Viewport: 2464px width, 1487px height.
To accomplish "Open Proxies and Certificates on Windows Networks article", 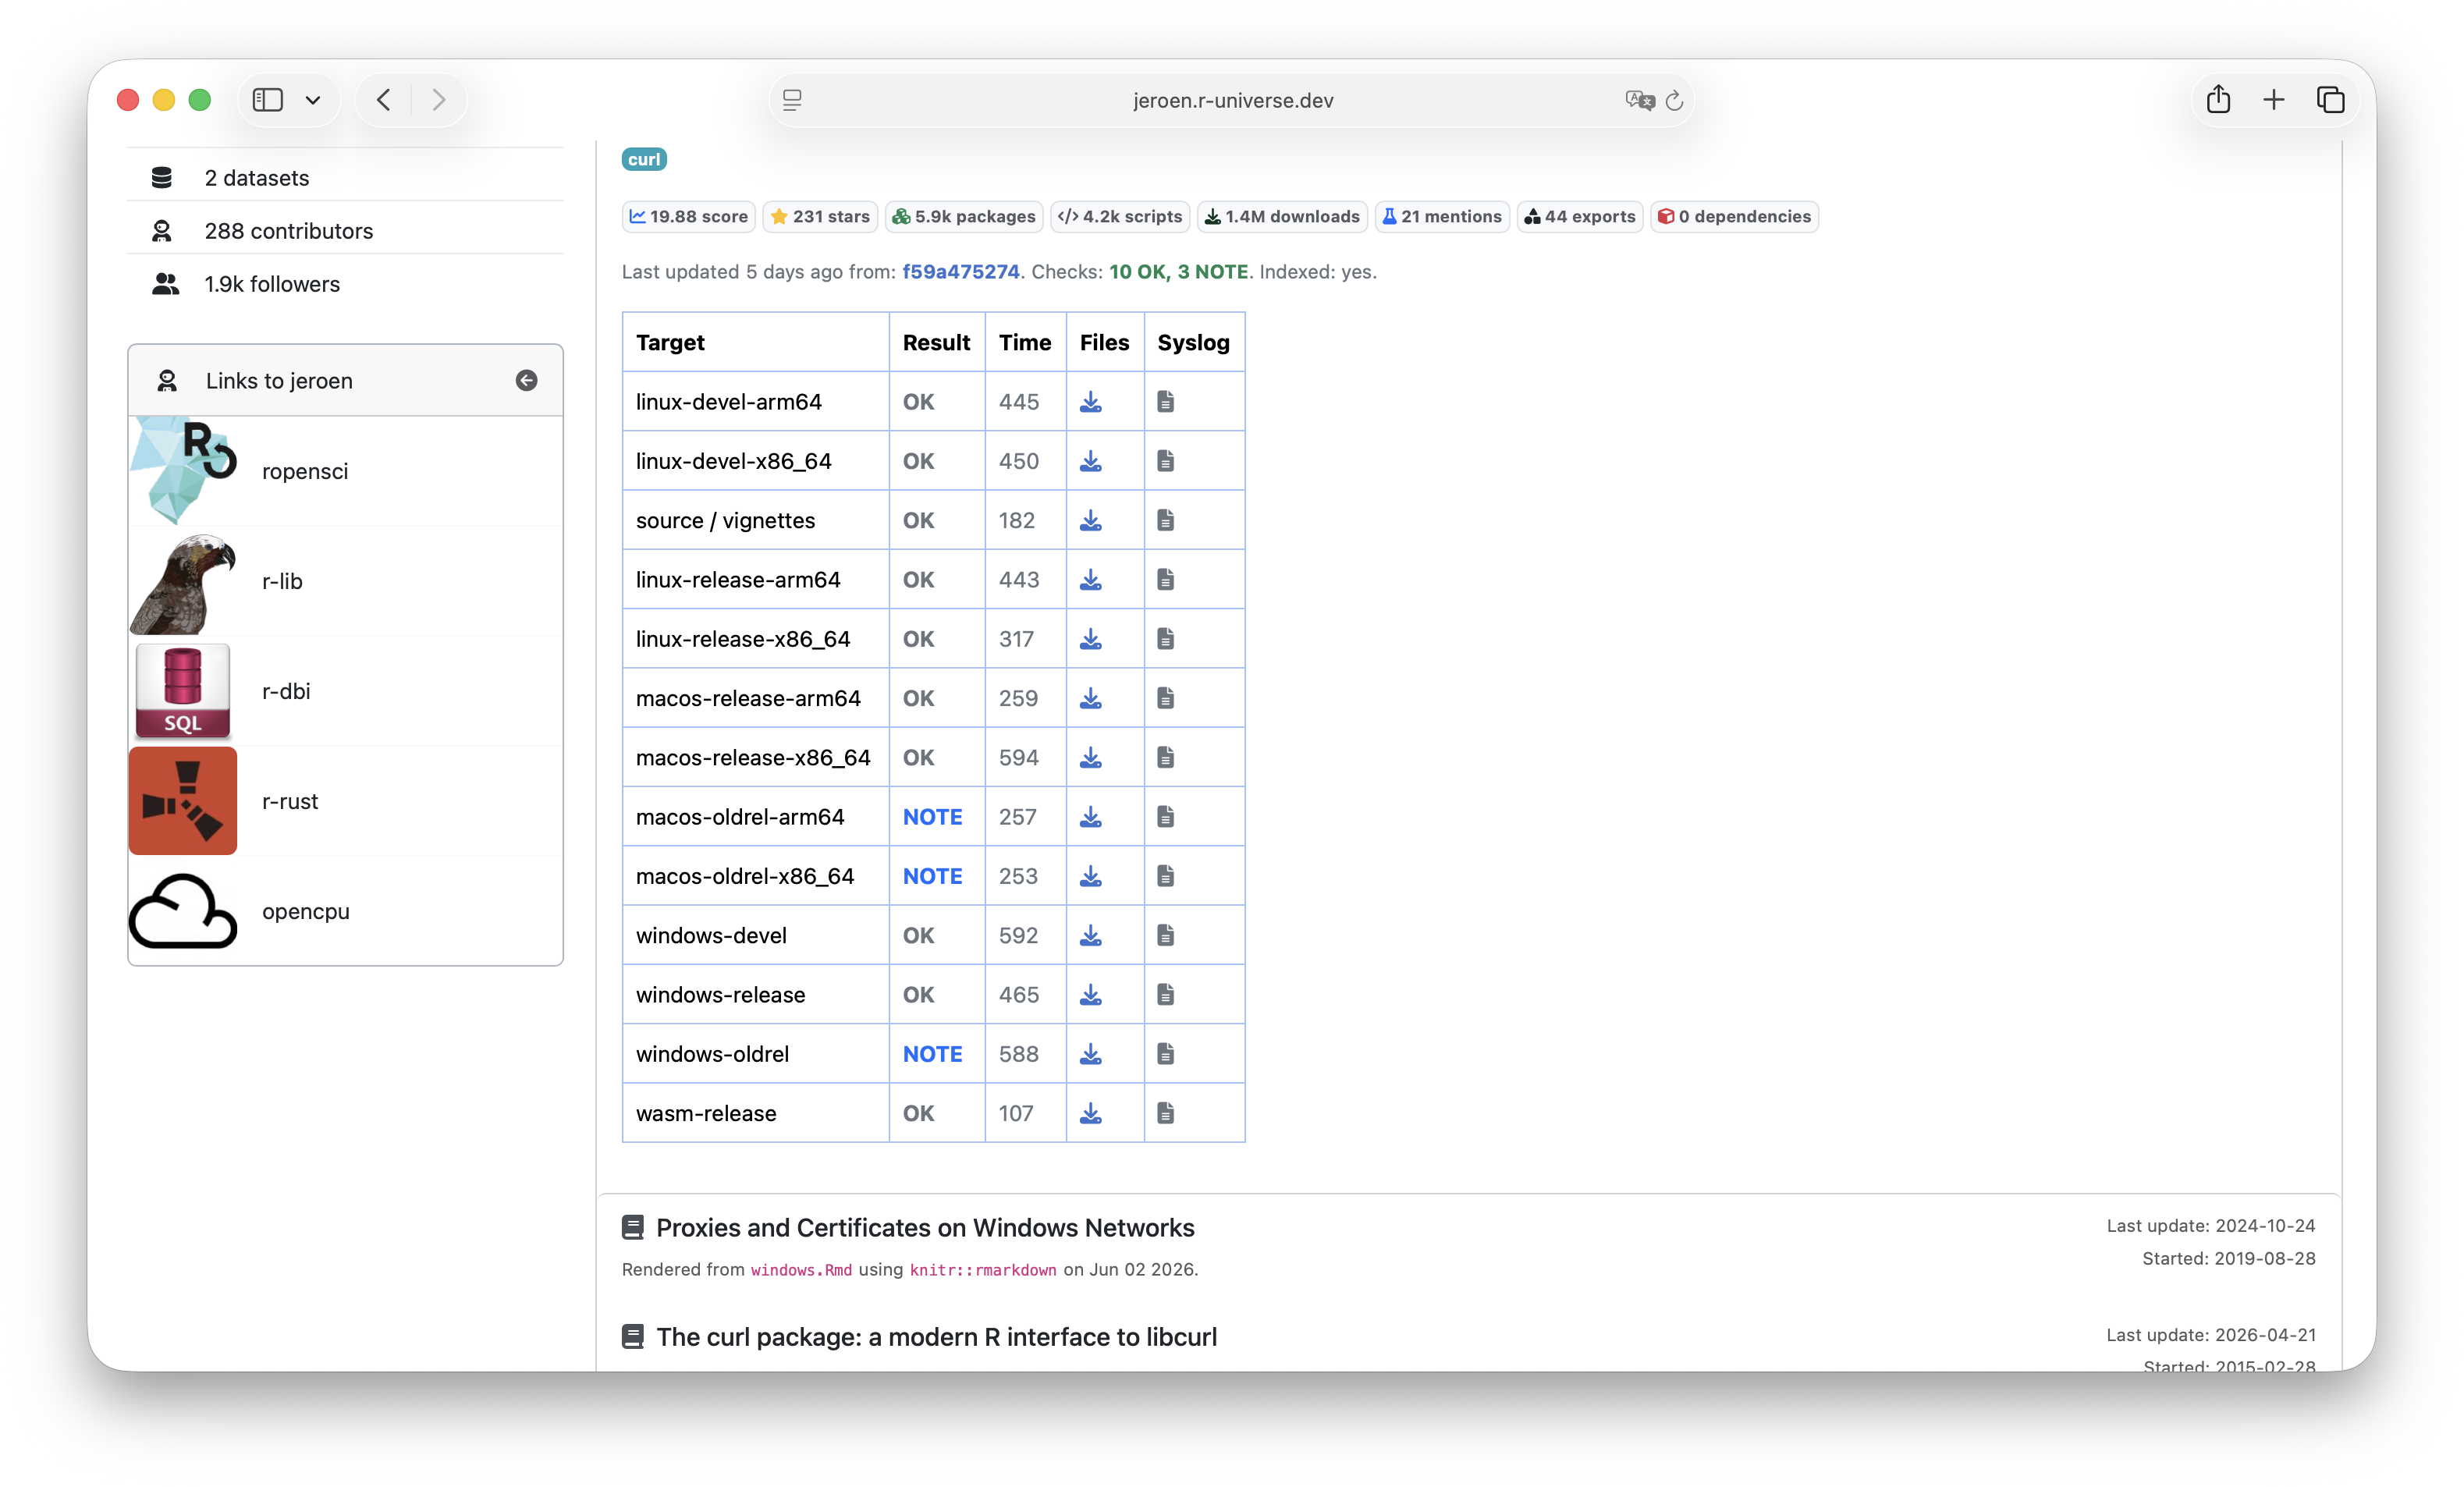I will pos(925,1227).
